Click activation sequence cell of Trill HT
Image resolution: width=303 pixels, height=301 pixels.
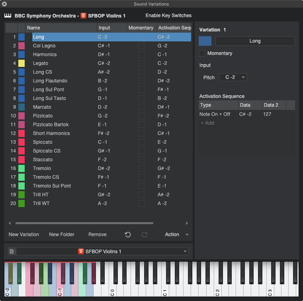point(163,195)
